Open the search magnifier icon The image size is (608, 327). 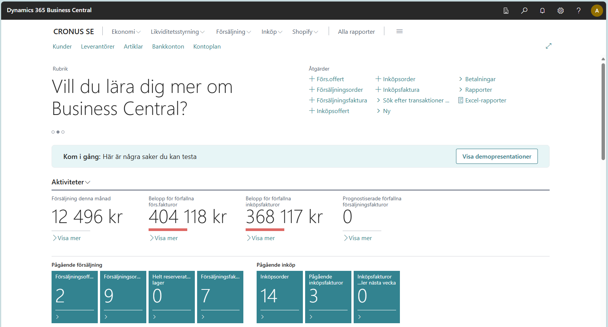tap(524, 11)
